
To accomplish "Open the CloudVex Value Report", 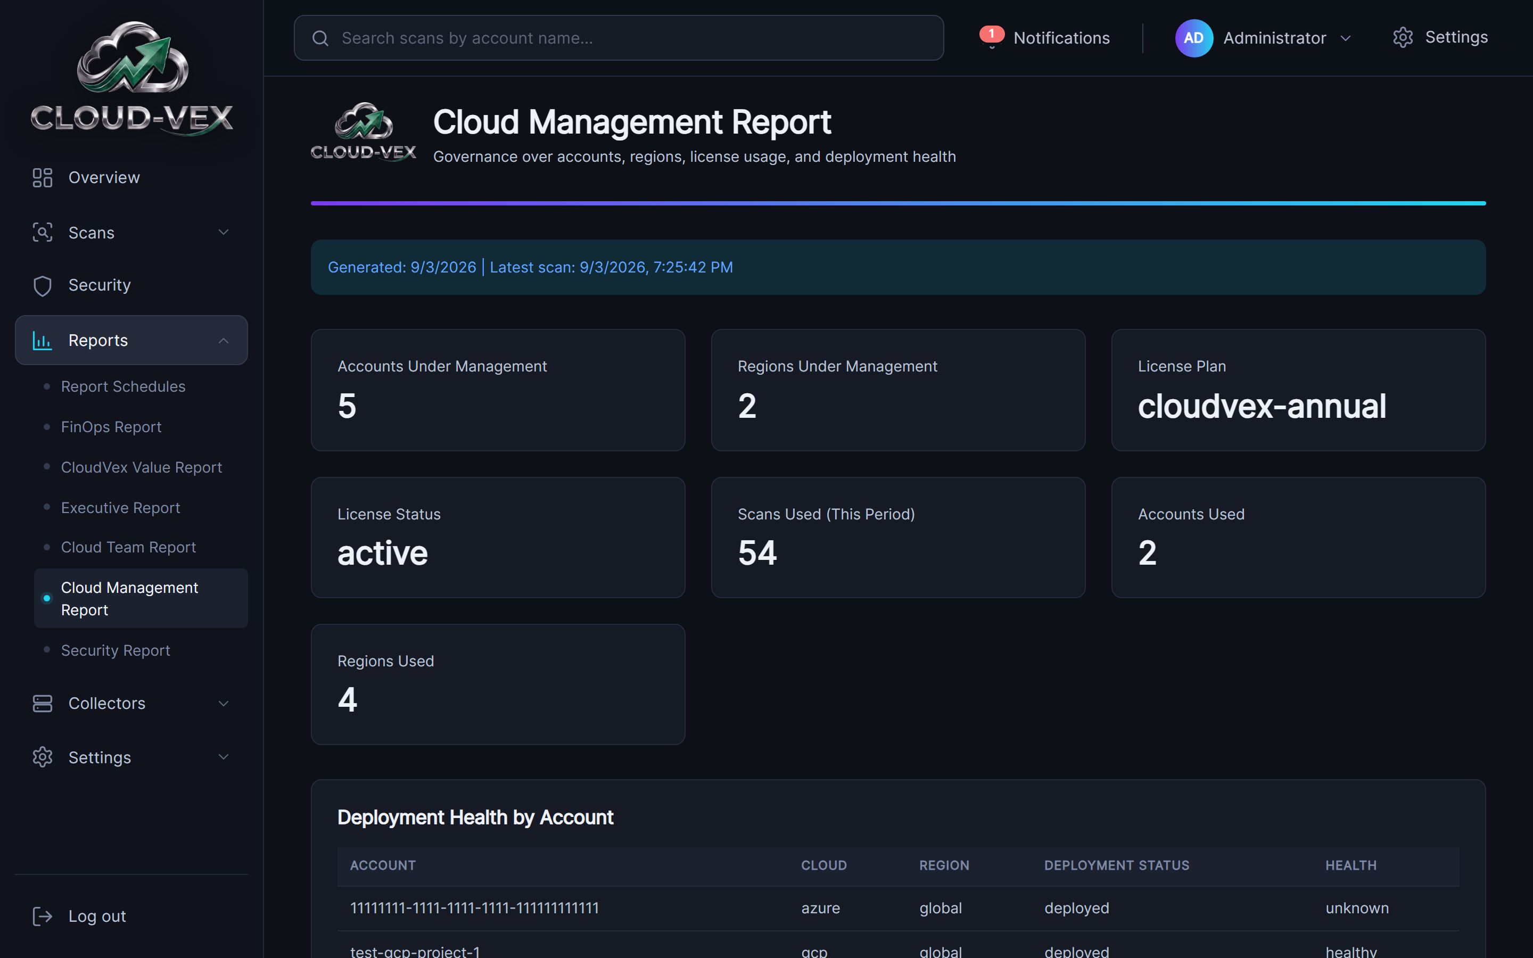I will tap(141, 468).
